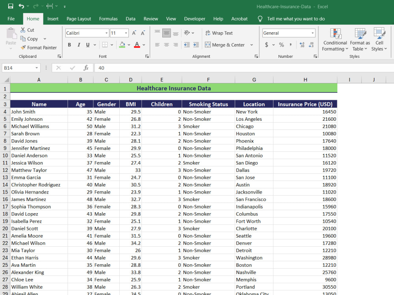Select the column H header
The image size is (394, 295).
click(x=305, y=80)
